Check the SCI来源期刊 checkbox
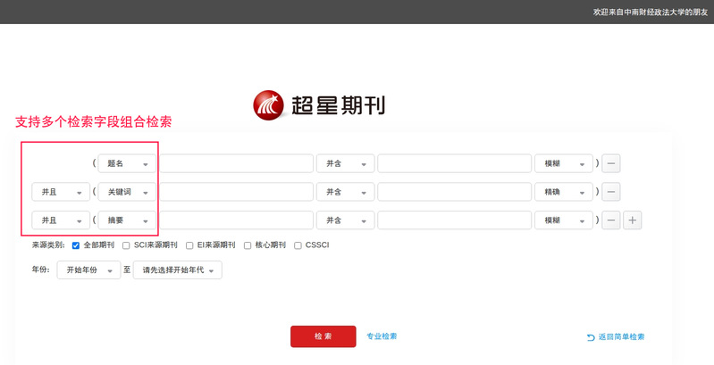 [126, 245]
